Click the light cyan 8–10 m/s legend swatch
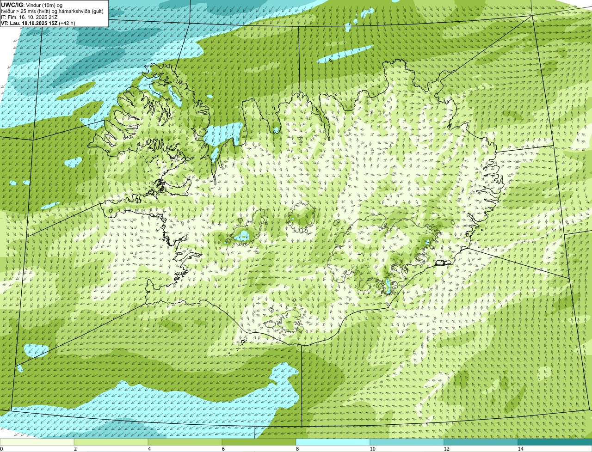The image size is (592, 452). click(x=333, y=442)
